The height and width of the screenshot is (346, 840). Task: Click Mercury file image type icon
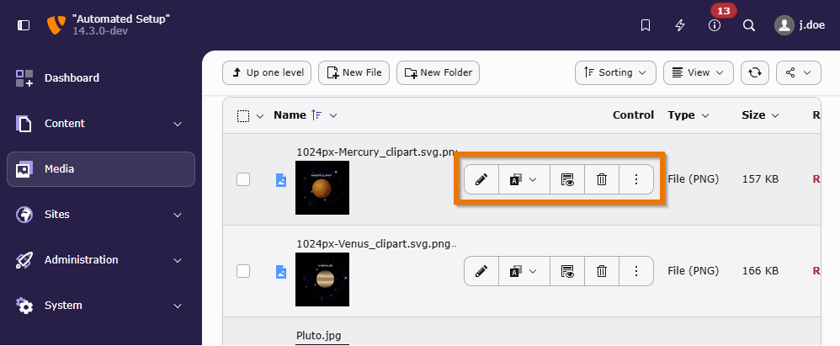[281, 180]
